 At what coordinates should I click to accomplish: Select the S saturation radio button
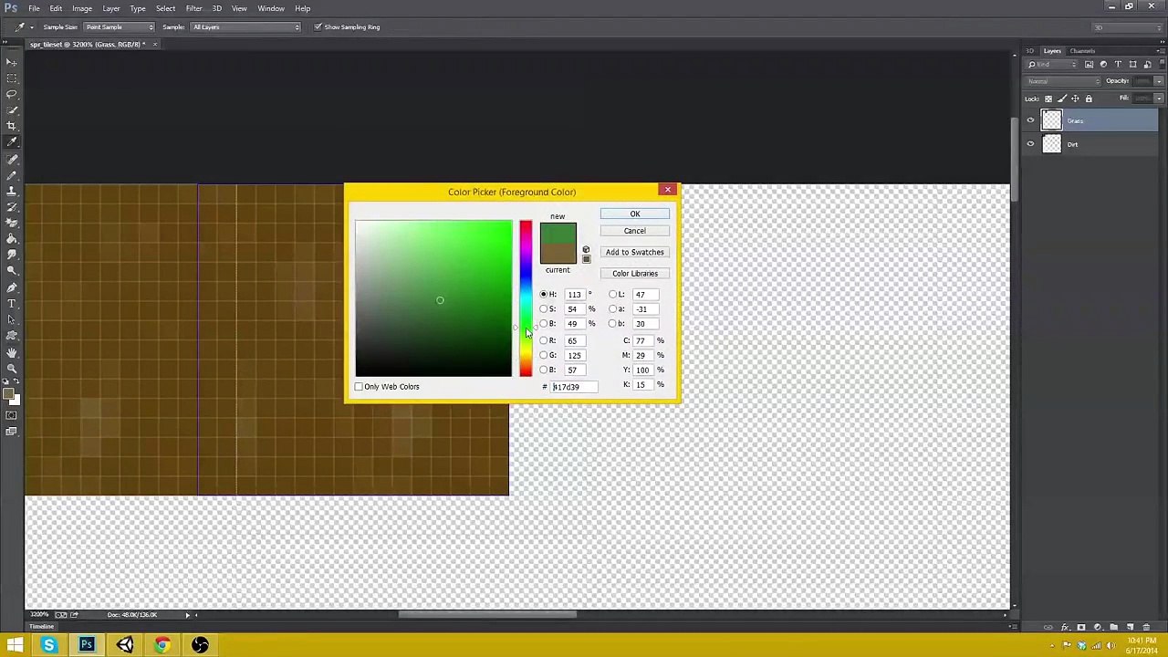(x=544, y=309)
